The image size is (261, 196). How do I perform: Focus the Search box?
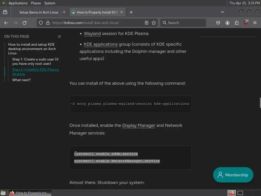pyautogui.click(x=183, y=23)
